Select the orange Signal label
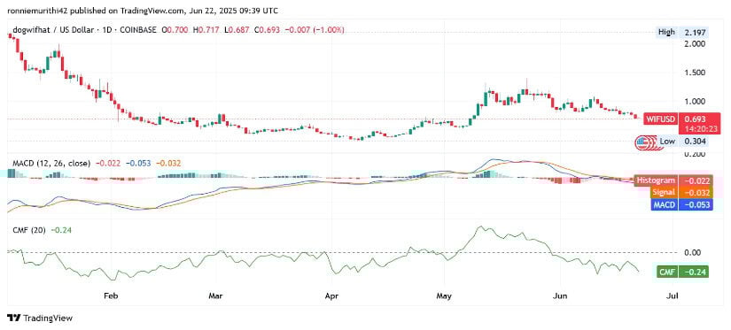 tap(663, 193)
